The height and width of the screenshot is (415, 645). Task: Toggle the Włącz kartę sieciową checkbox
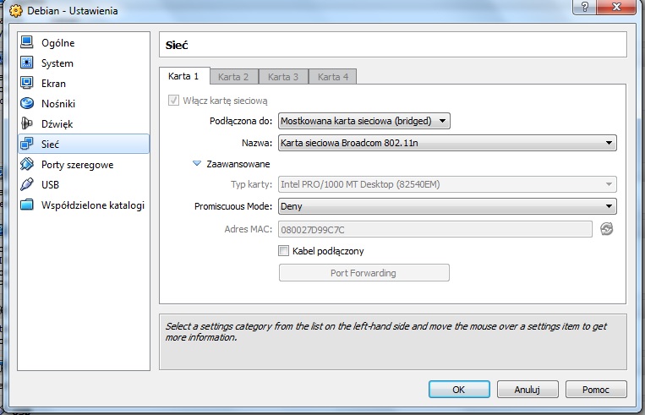[x=174, y=101]
